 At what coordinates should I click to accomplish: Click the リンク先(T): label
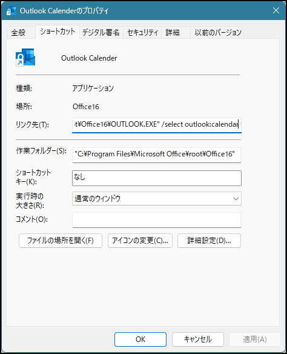pyautogui.click(x=32, y=124)
